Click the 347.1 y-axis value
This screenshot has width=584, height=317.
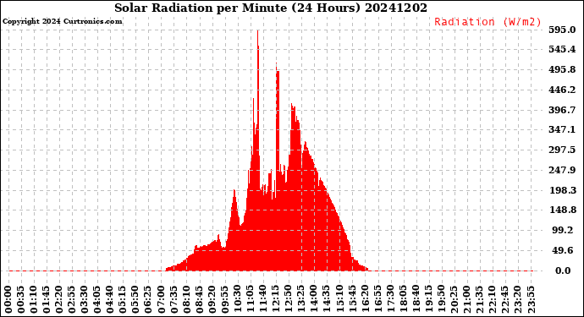click(562, 129)
